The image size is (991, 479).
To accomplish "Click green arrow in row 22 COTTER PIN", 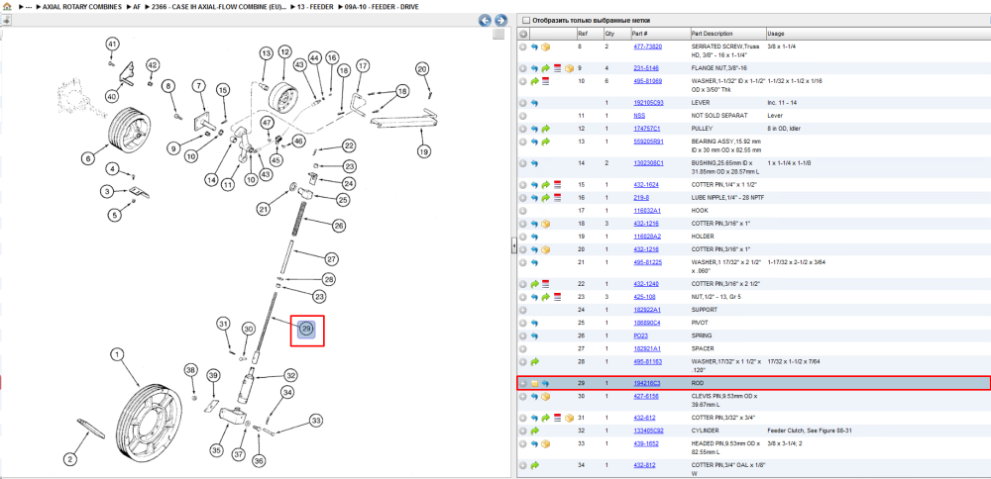I will tap(535, 284).
